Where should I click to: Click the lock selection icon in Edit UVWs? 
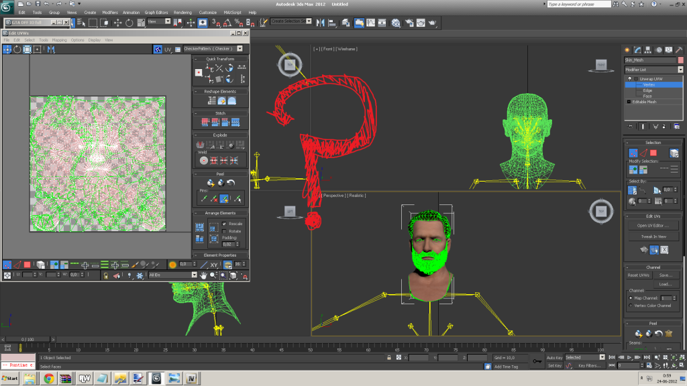point(105,275)
